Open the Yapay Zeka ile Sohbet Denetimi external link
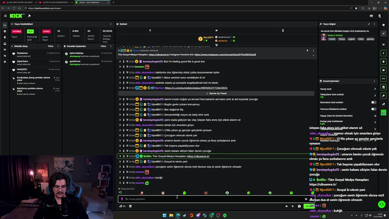Screen dimensions: 389x219 (x=375, y=116)
